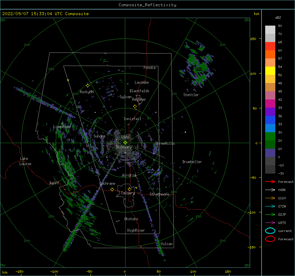Click the Strathmore label
Viewport: 295px width, 276px height.
point(159,194)
